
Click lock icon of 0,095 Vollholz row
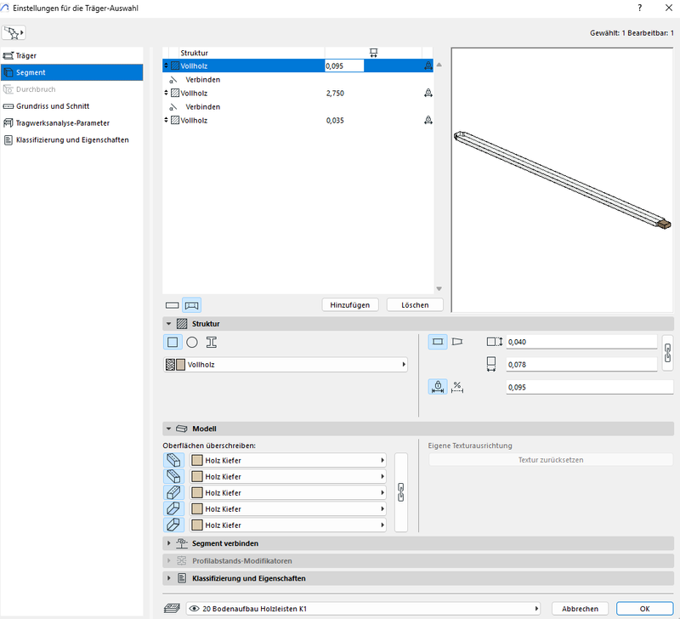coord(428,66)
